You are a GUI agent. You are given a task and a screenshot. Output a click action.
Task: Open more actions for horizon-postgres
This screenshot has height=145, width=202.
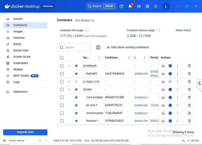177,113
